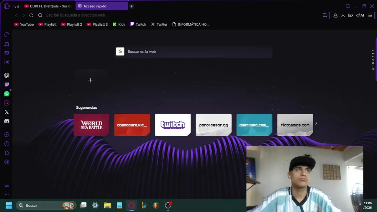Open the World Sea Battle suggestion tile
The width and height of the screenshot is (377, 212).
click(91, 125)
